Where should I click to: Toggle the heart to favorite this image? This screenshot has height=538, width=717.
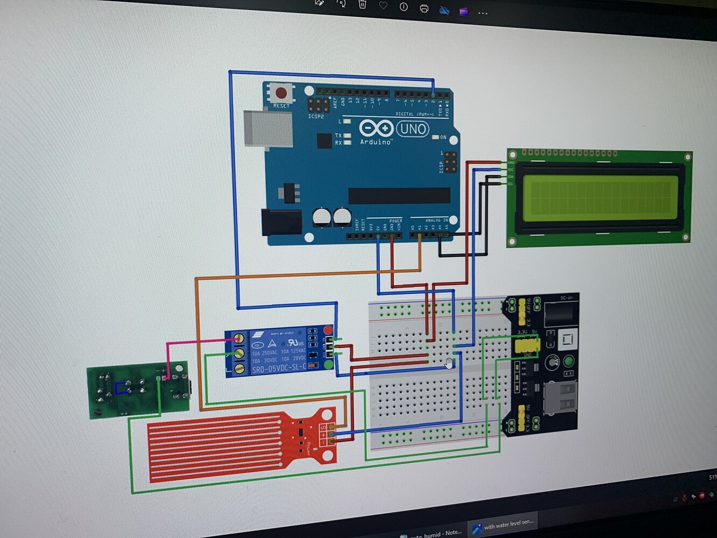tap(383, 6)
